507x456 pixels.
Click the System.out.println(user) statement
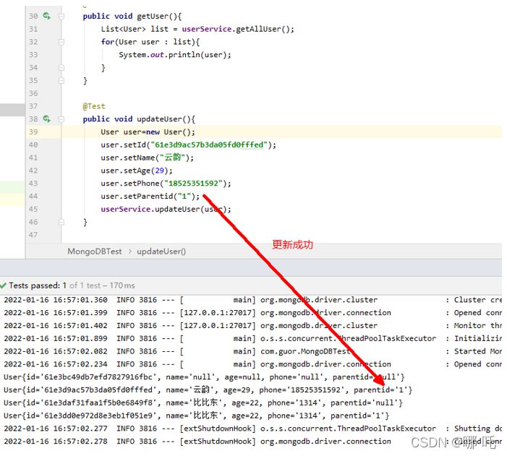click(175, 55)
